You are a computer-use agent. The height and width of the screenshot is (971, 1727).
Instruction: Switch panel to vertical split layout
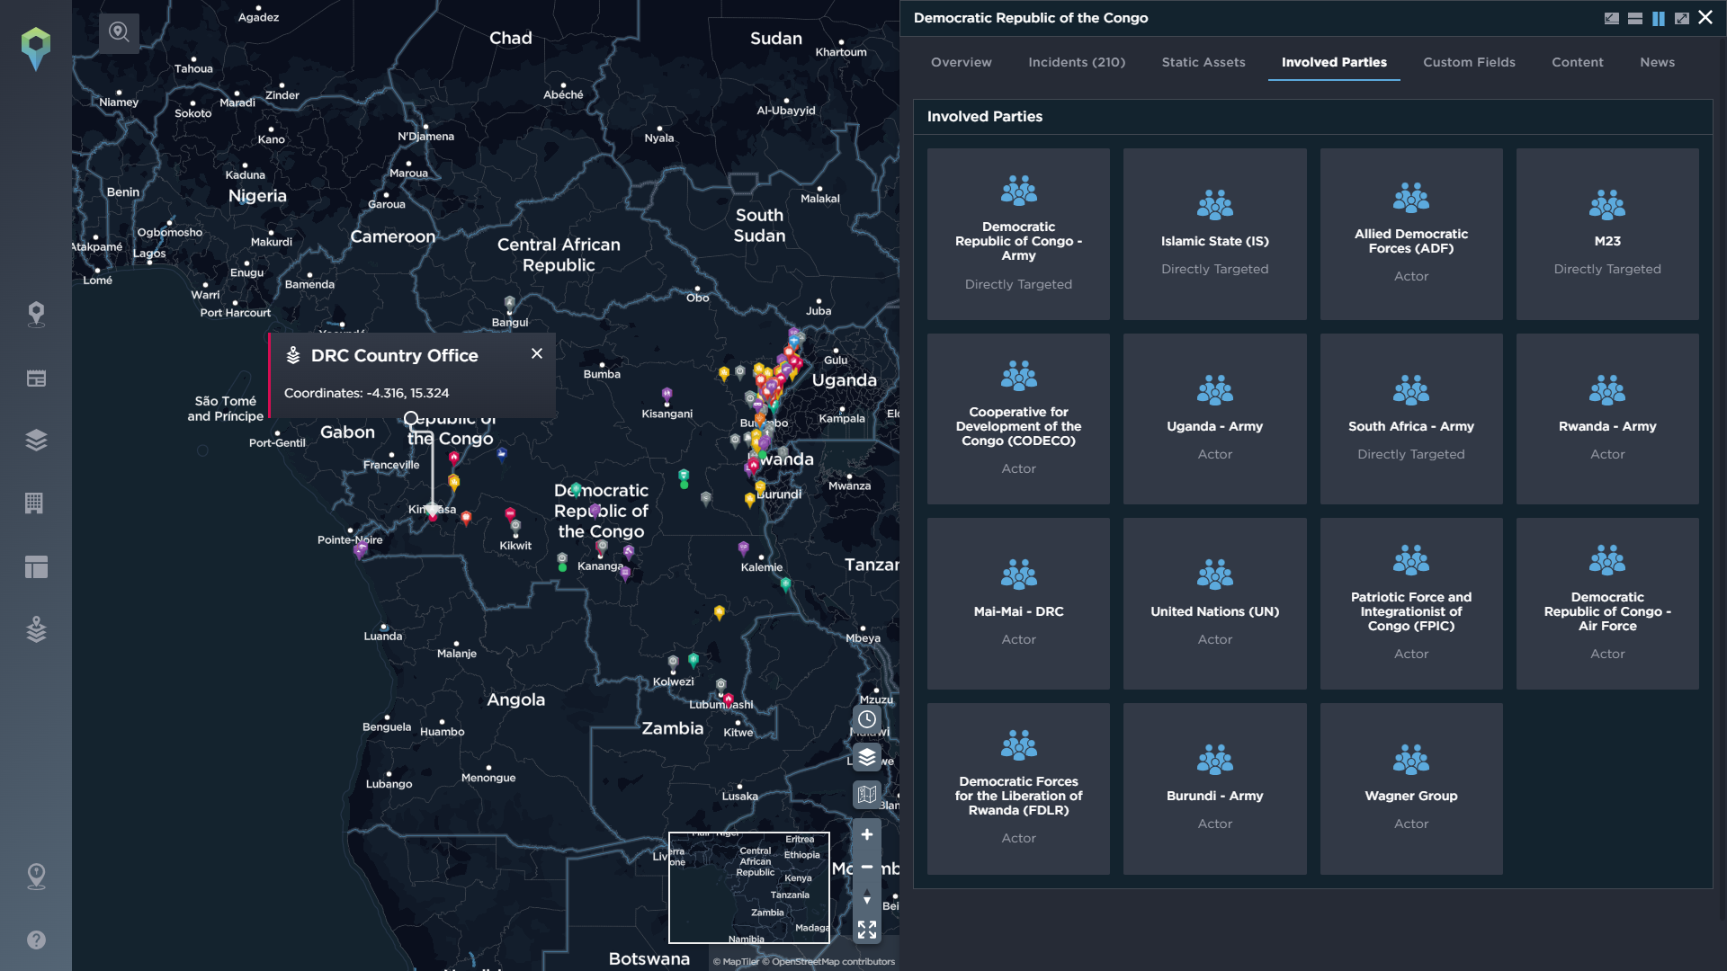point(1659,18)
